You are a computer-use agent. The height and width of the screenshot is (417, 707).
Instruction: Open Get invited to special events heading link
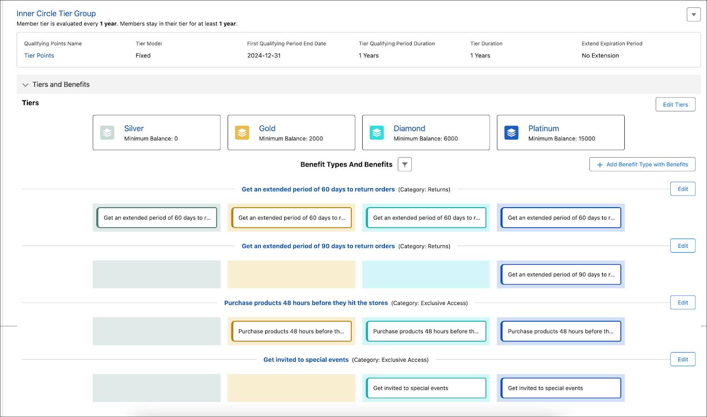[306, 360]
